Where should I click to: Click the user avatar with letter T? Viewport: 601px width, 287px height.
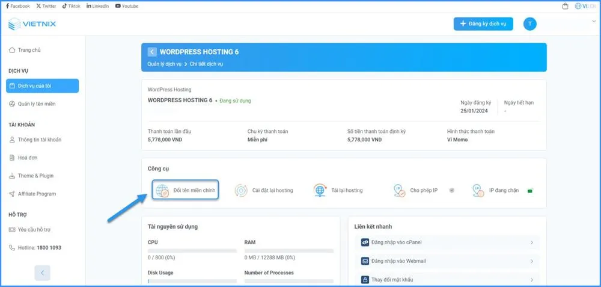[529, 24]
